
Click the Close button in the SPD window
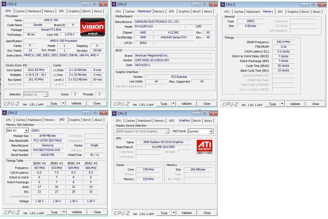(97, 212)
